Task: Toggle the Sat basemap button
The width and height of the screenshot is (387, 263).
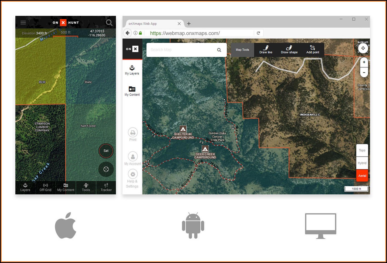Action: (x=106, y=151)
